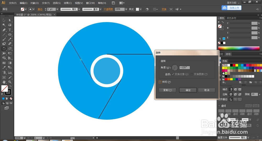Screen dimensions: 262x141
Task: Choose the butt cap option beside 端点
Action: (x=231, y=89)
